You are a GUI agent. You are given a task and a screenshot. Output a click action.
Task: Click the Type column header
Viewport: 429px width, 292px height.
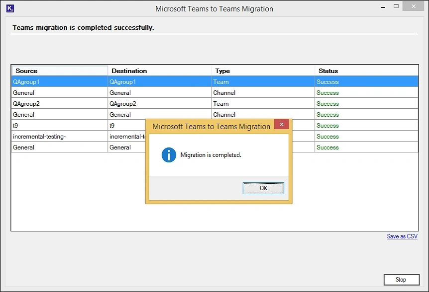263,71
